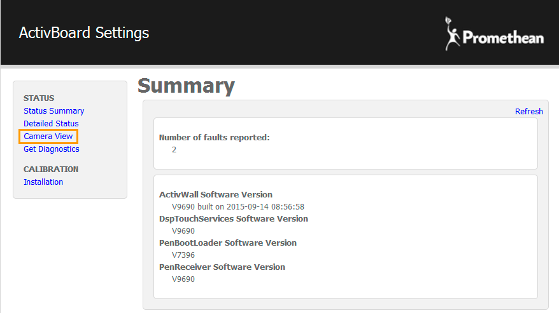This screenshot has height=313, width=559.
Task: Click the DspTouchServices Software Version label
Action: pyautogui.click(x=233, y=219)
